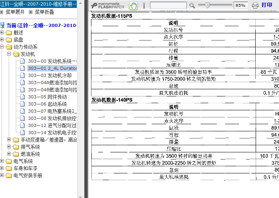This screenshot has width=279, height=198.
Task: Click page icon for 303—14 发动机电子控
Action: click(23, 133)
